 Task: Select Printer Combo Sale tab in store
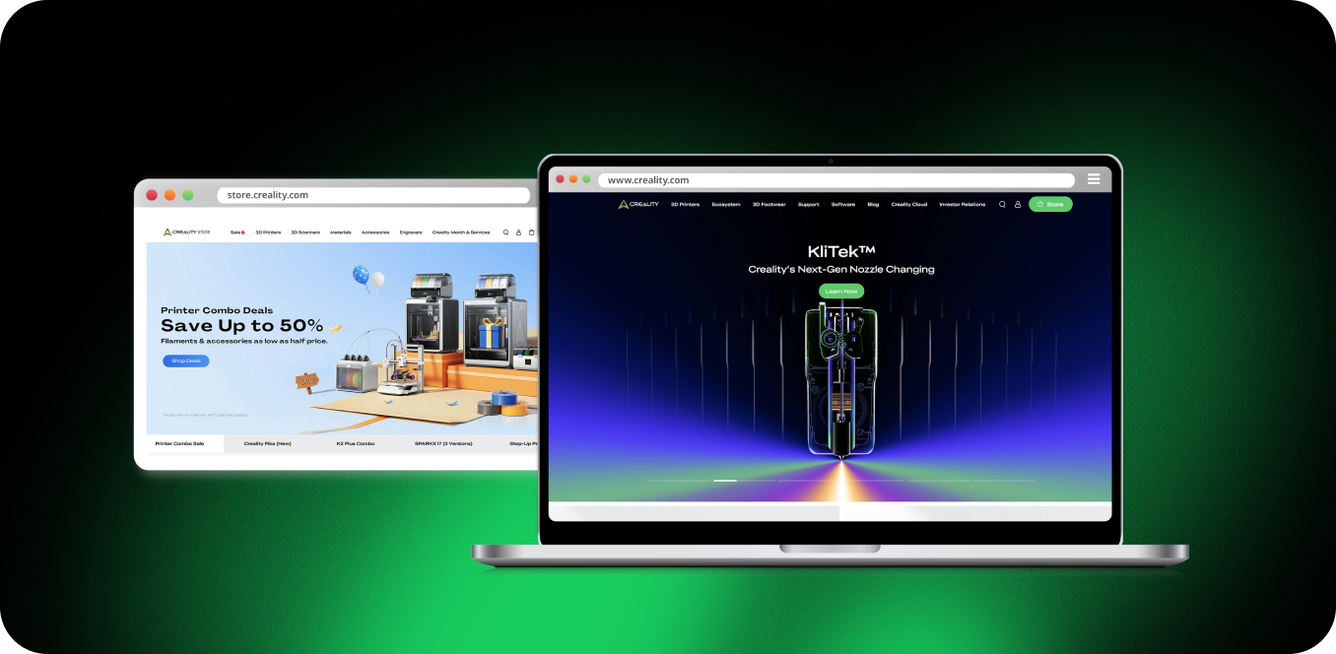coord(179,443)
